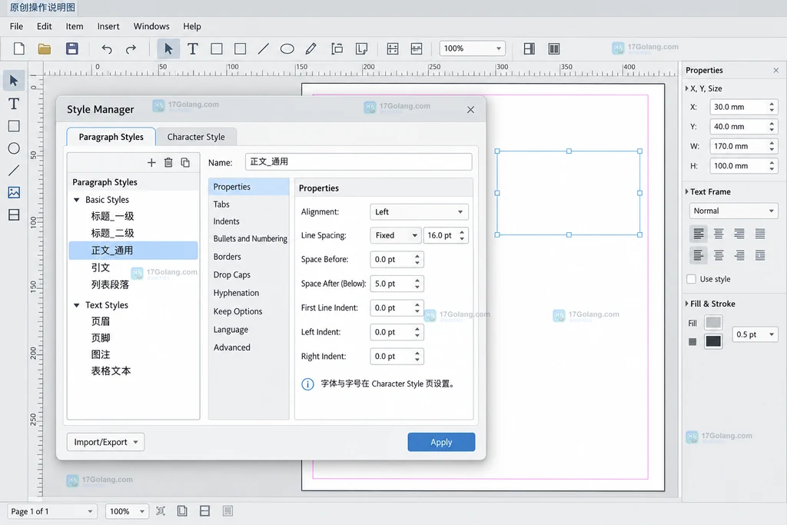Collapse the Text Styles tree group

[x=77, y=305]
